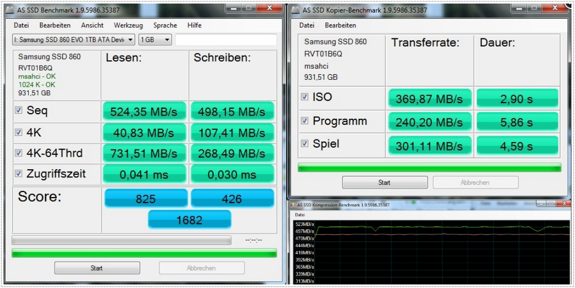Click the gray progress bar above the green one
Screen dimensions: 575x288
(121, 240)
